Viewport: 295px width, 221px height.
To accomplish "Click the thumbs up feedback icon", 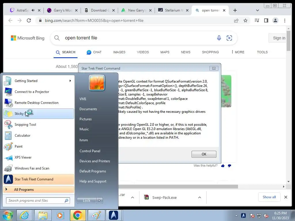I will click(223, 166).
